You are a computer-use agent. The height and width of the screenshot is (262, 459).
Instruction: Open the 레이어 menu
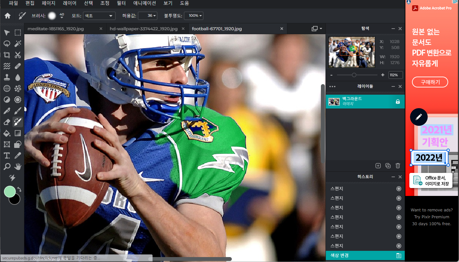tap(69, 3)
